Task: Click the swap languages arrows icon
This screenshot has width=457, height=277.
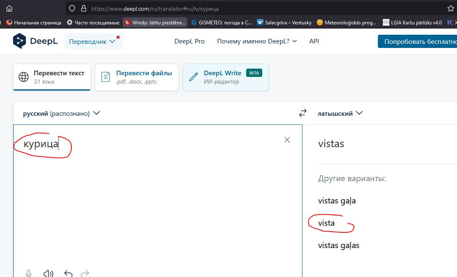Action: (x=303, y=113)
